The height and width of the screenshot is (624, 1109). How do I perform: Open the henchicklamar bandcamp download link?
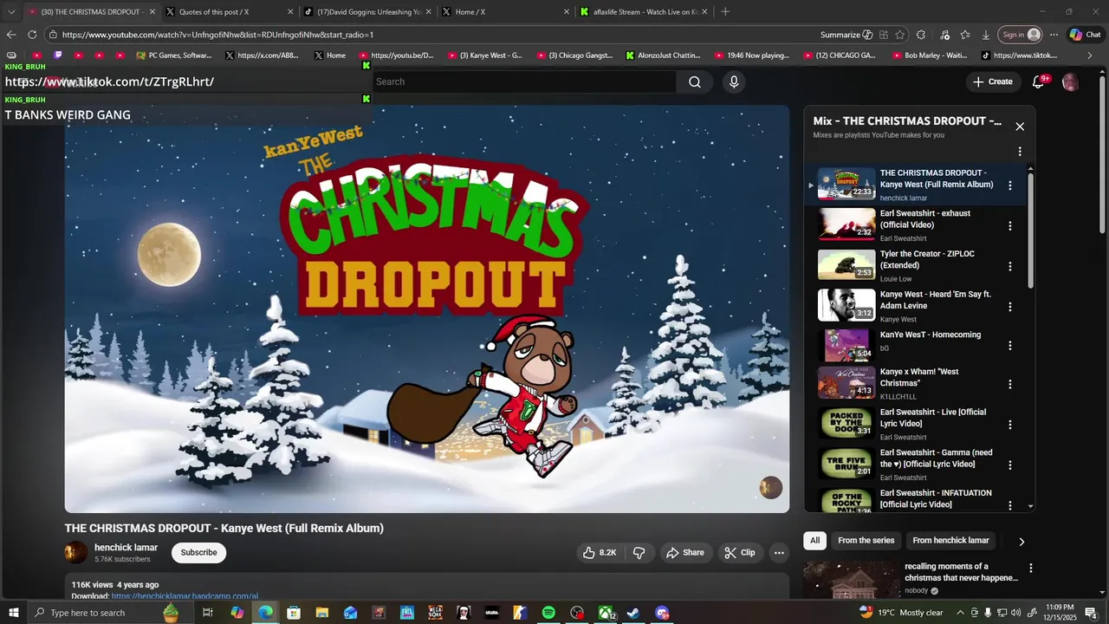[x=185, y=596]
